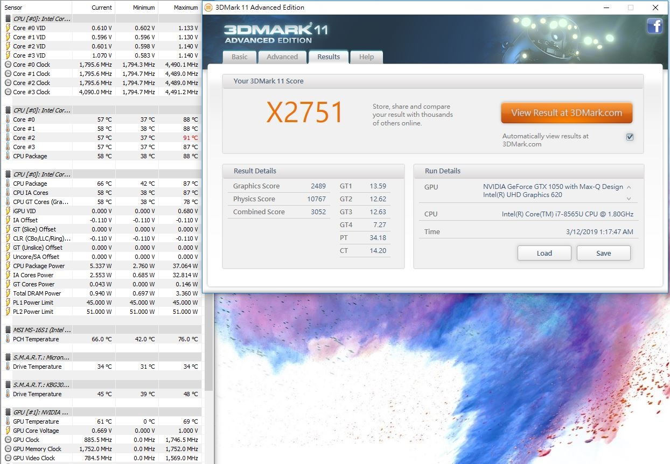Screen dimensions: 670x464
Task: Select the clock icon beside GPU Memory Clock
Action: 8,449
